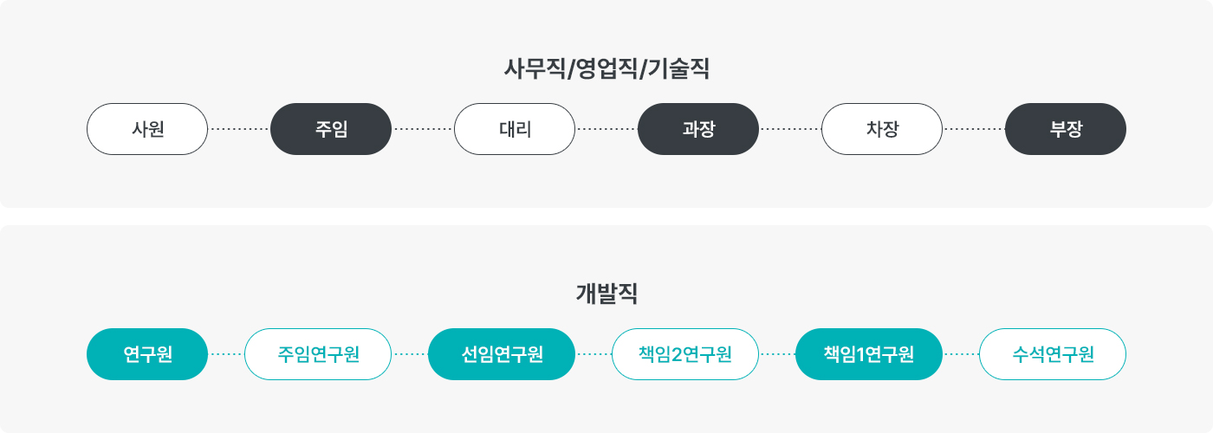The height and width of the screenshot is (433, 1213).
Task: Click the 개발직 section heading
Action: point(606,294)
